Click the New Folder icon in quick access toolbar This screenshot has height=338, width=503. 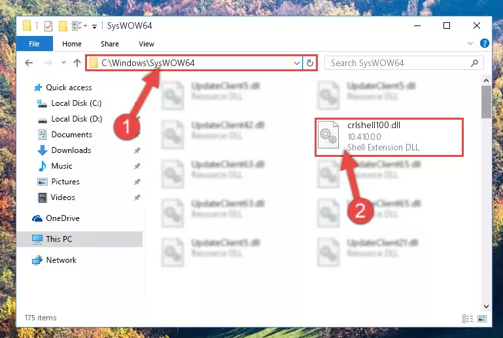pyautogui.click(x=63, y=25)
